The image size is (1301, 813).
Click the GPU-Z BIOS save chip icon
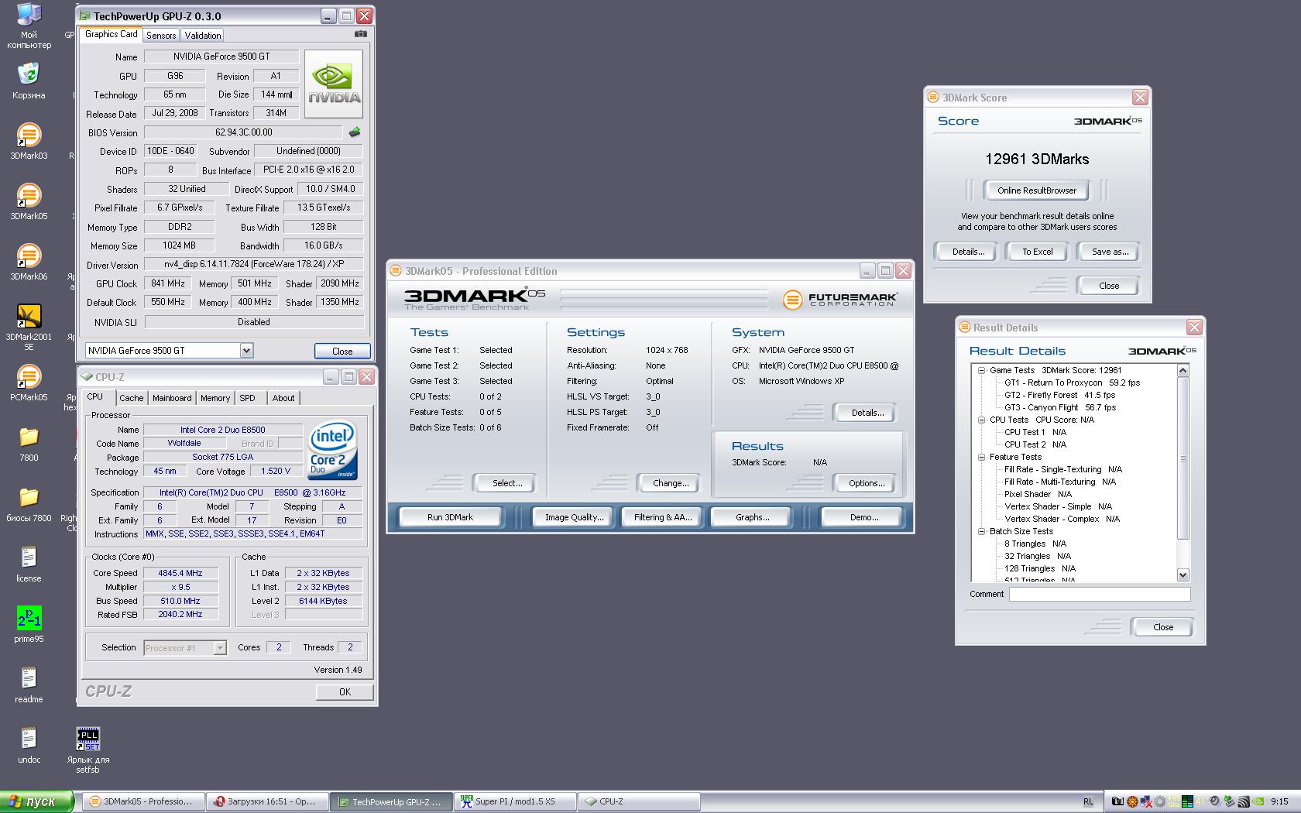pyautogui.click(x=355, y=132)
